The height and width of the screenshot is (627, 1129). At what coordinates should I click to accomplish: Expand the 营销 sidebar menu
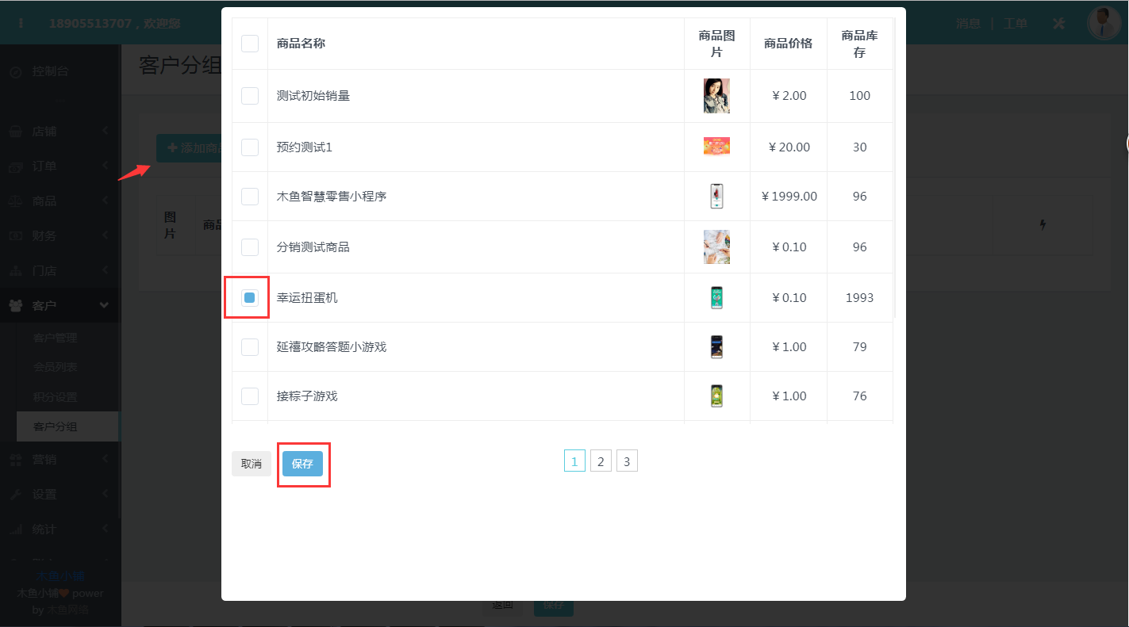coord(56,460)
